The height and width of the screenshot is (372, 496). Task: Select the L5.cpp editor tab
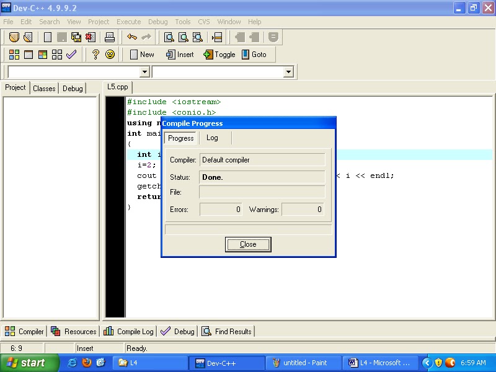pyautogui.click(x=117, y=87)
